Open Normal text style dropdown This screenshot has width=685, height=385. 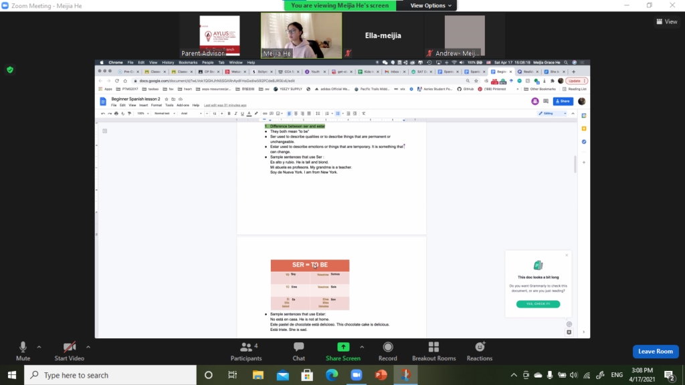point(165,114)
